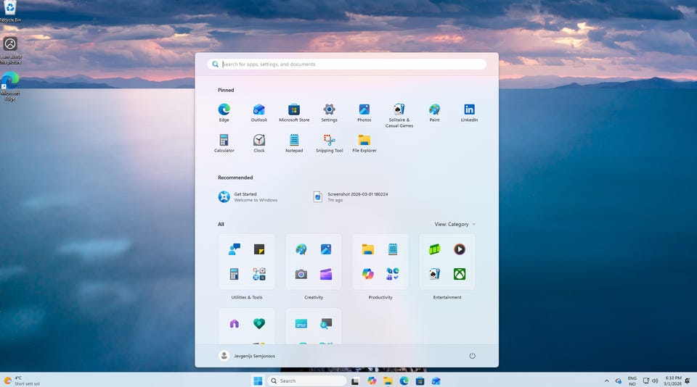697x387 pixels.
Task: Open Solitaire & Casual Games pinned app
Action: click(399, 115)
